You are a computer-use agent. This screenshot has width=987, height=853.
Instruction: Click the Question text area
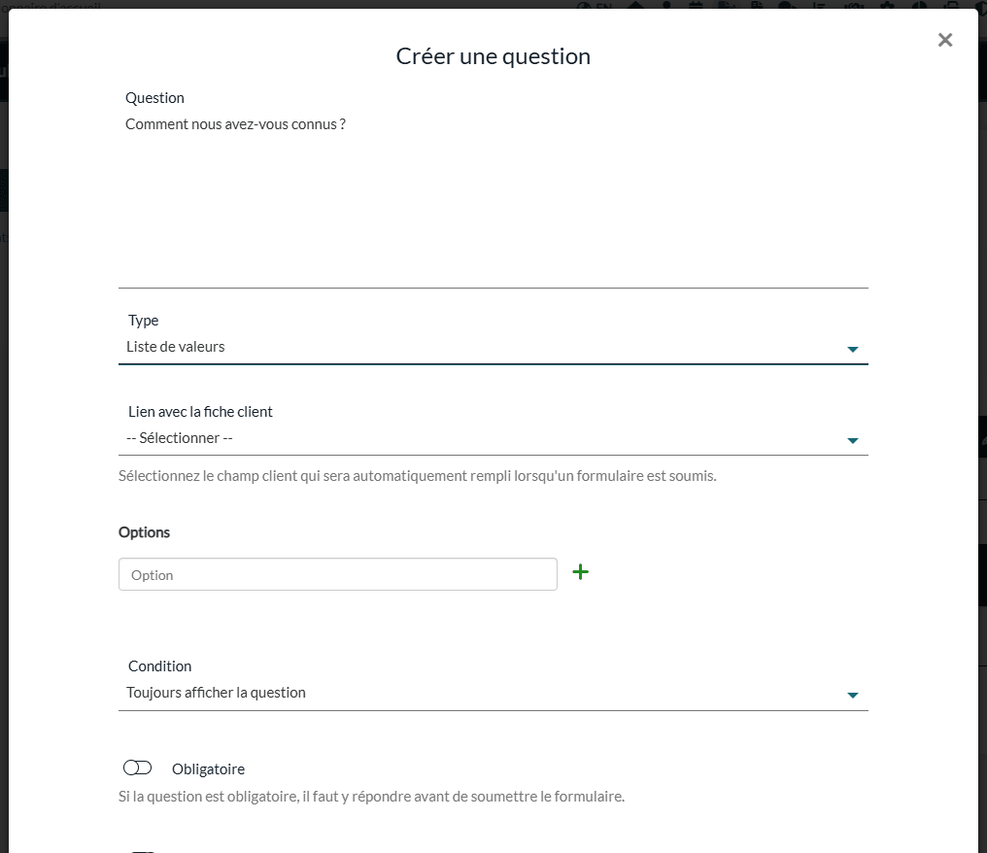[493, 199]
